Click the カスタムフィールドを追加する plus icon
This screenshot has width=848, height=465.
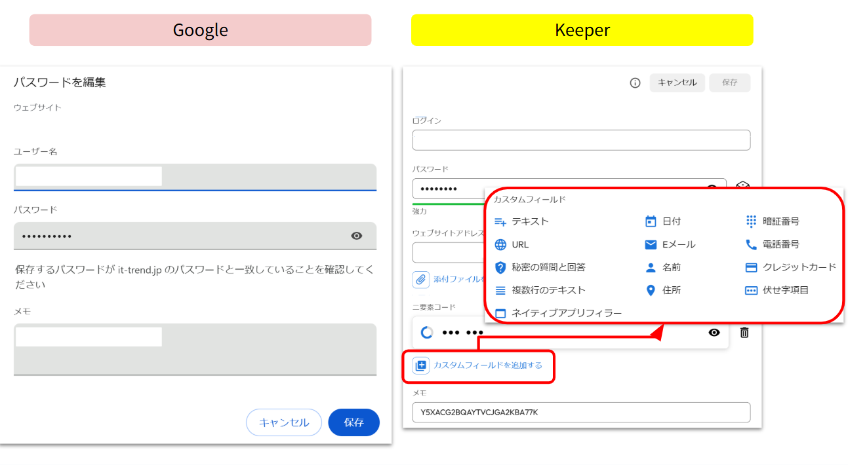point(420,365)
